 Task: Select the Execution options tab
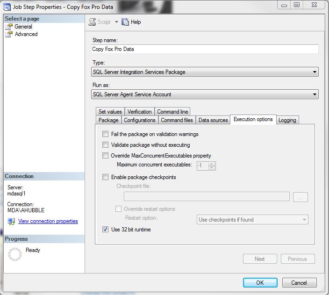pyautogui.click(x=253, y=119)
